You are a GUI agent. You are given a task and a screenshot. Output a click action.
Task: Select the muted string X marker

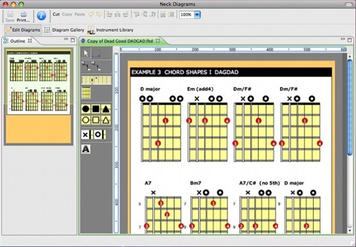tap(86, 134)
